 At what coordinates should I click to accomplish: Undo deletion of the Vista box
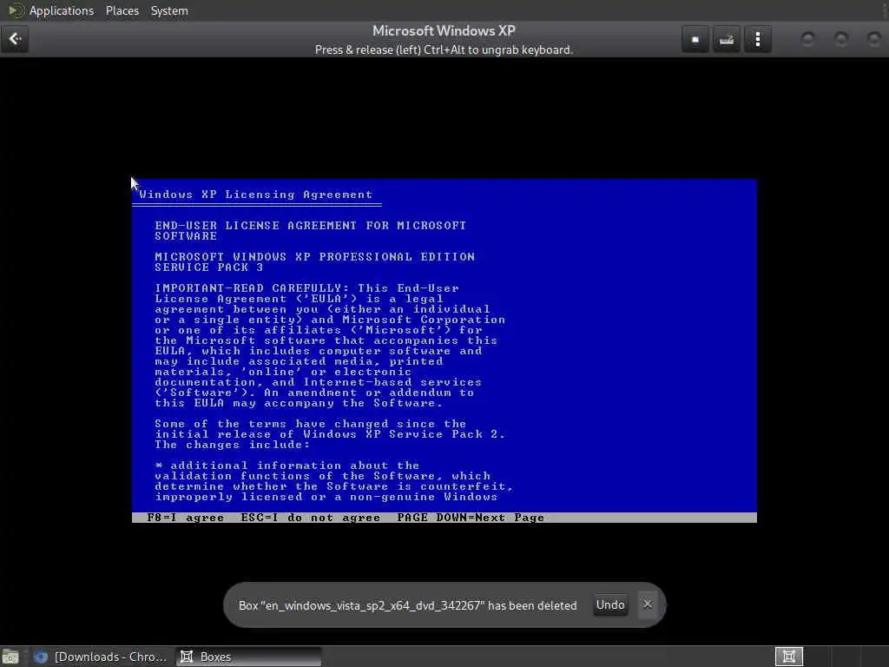pos(610,604)
